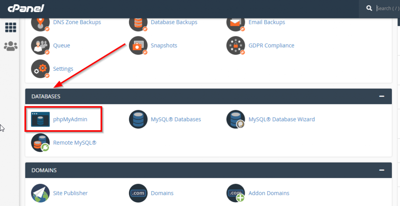Focus the Search input field
This screenshot has height=206, width=400.
click(x=388, y=9)
